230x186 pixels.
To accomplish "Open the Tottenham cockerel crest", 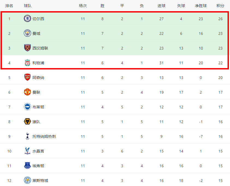I will coord(27,136).
